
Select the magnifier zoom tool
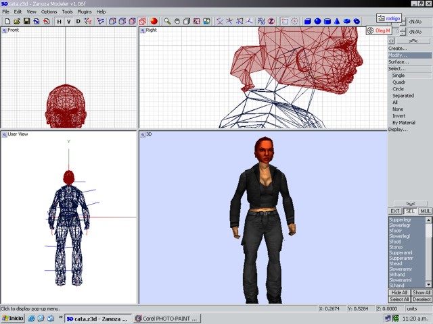click(x=167, y=21)
